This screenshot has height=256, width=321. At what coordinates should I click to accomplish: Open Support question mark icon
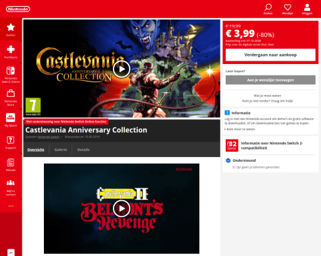(x=11, y=140)
